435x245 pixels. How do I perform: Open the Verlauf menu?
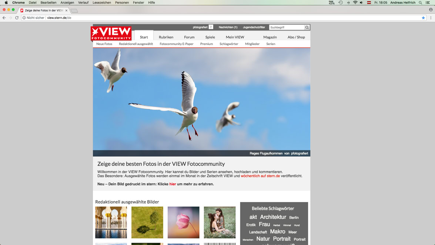(x=83, y=3)
